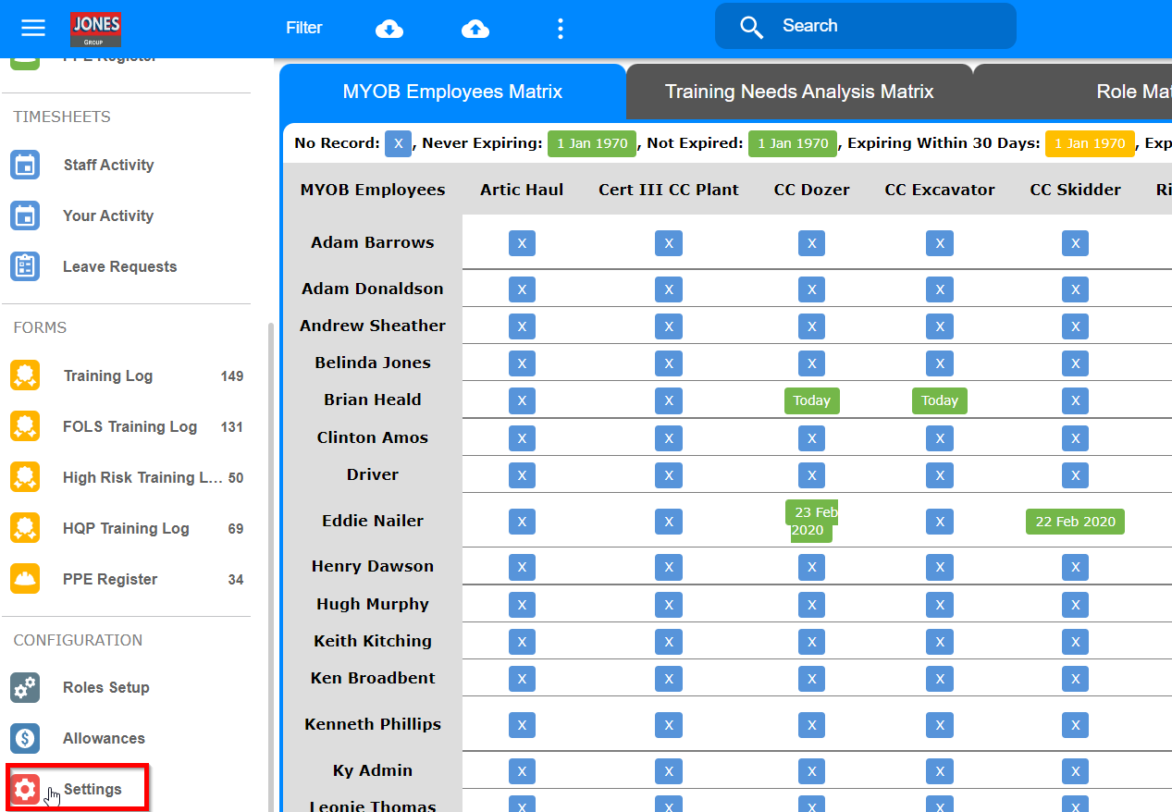This screenshot has width=1172, height=812.
Task: Select employee name Ken Broadbent
Action: coord(373,678)
